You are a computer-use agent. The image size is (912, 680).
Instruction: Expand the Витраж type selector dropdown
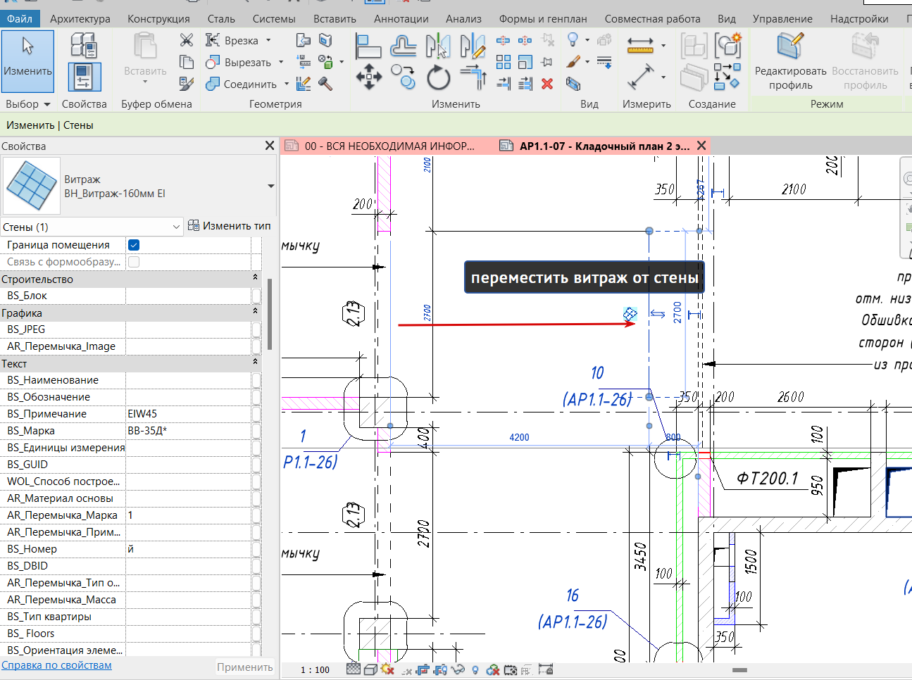(270, 187)
